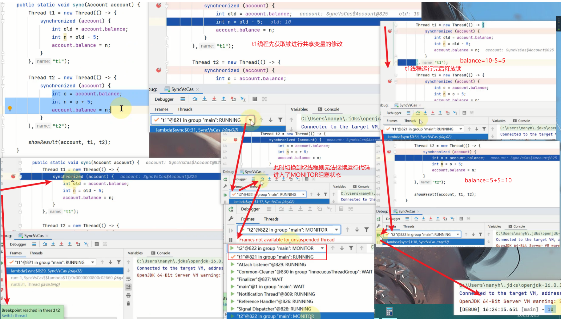The height and width of the screenshot is (320, 561).
Task: Click Run to Cursor icon above lambda$sync$0:31 frame
Action: 243,99
